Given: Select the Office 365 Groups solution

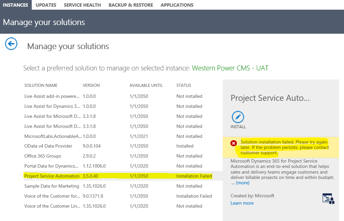Looking at the screenshot, I should point(42,156).
